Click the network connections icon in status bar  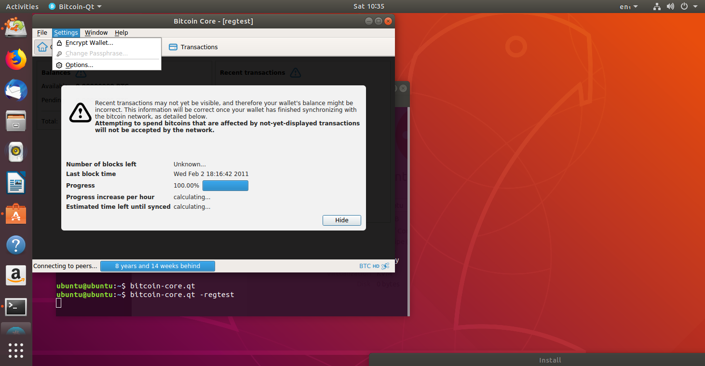coord(385,266)
